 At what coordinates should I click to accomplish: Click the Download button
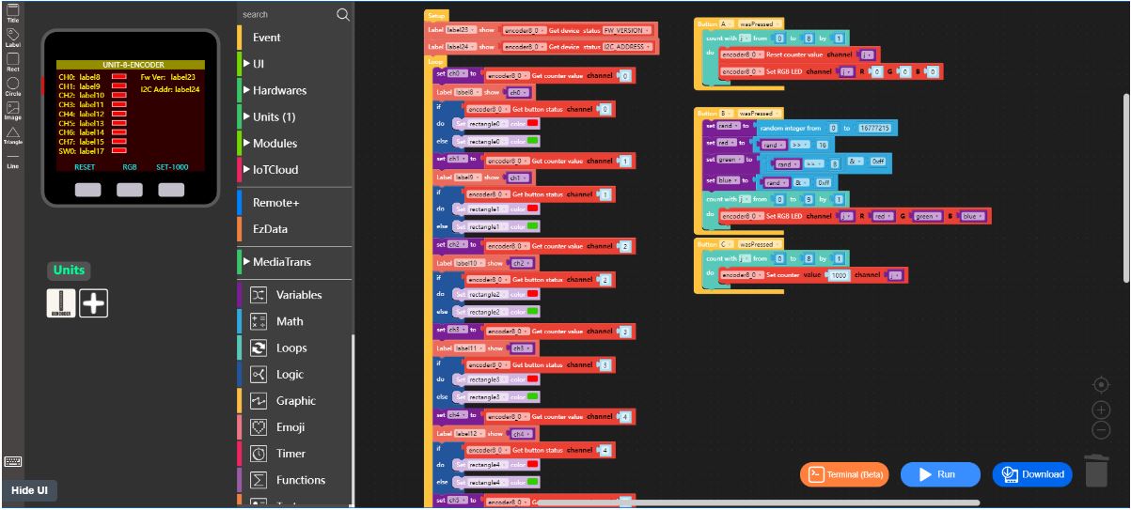pos(1033,474)
